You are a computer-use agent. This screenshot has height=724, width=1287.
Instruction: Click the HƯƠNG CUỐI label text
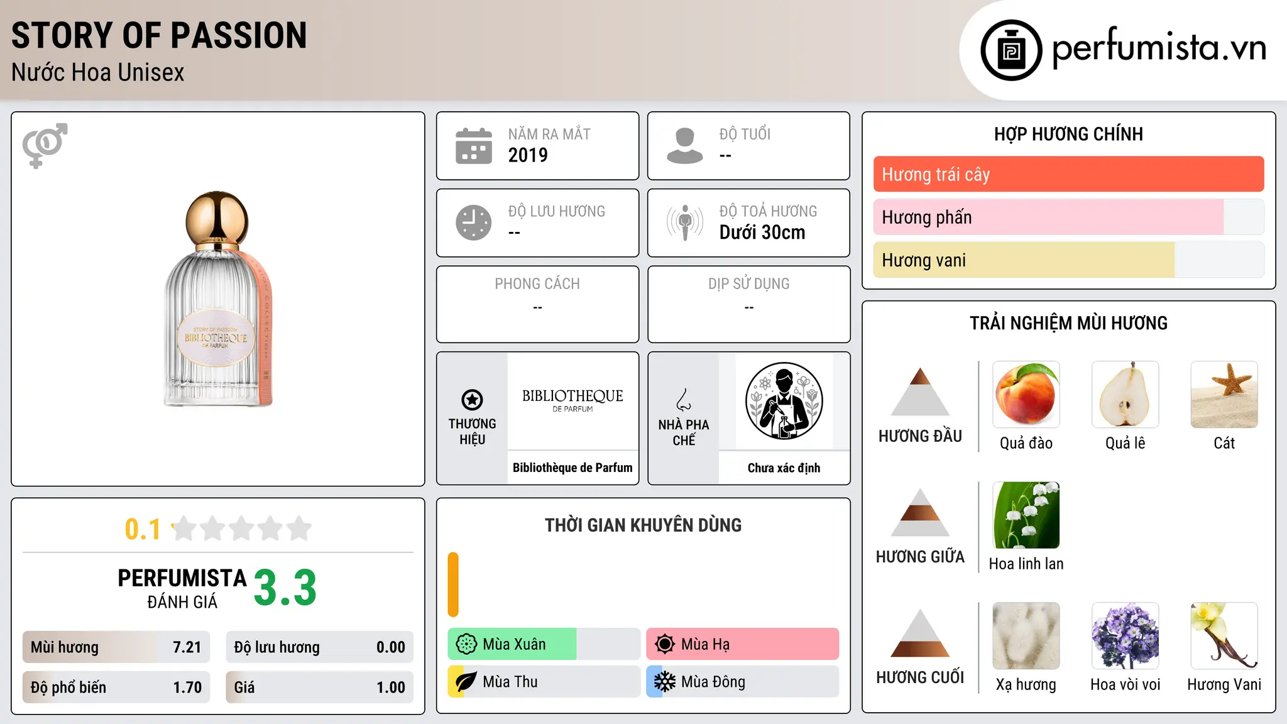point(920,677)
